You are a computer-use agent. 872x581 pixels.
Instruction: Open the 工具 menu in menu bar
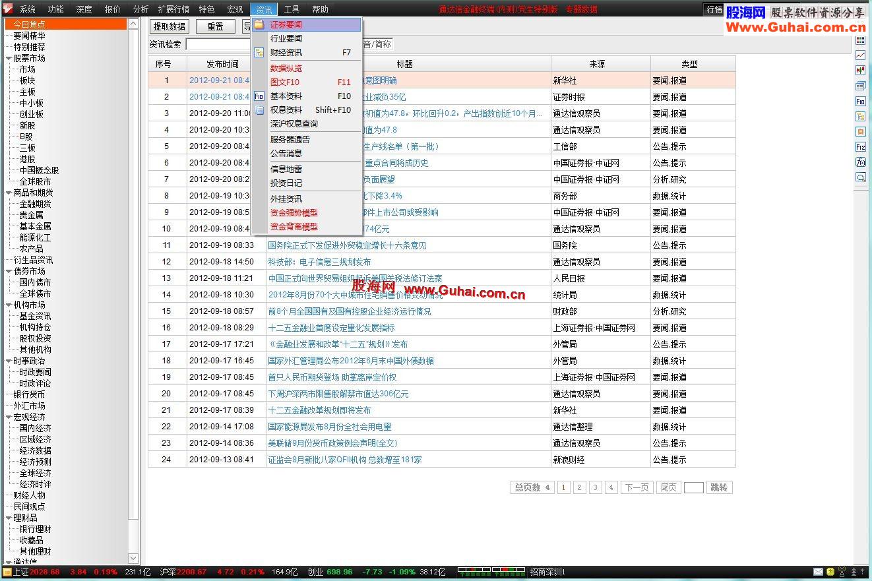coord(292,9)
